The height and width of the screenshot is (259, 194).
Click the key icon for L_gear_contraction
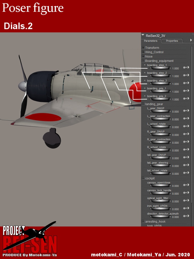pos(185,118)
